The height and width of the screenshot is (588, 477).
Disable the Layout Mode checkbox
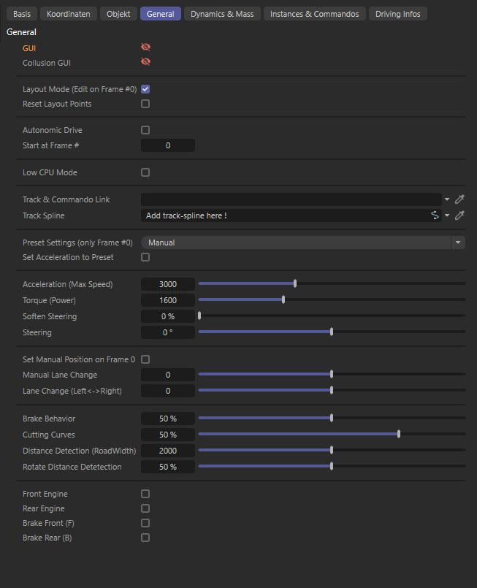pyautogui.click(x=145, y=89)
